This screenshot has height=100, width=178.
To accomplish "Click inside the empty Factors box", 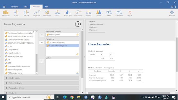I will pos(62,67).
